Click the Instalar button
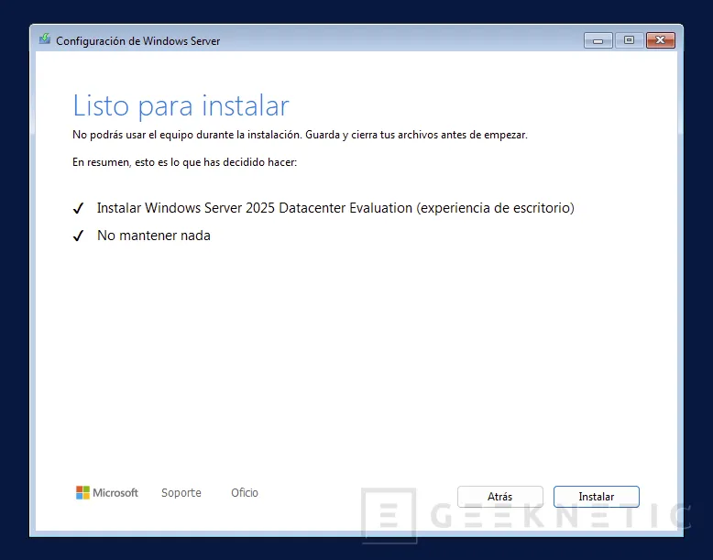This screenshot has width=713, height=560. [596, 497]
